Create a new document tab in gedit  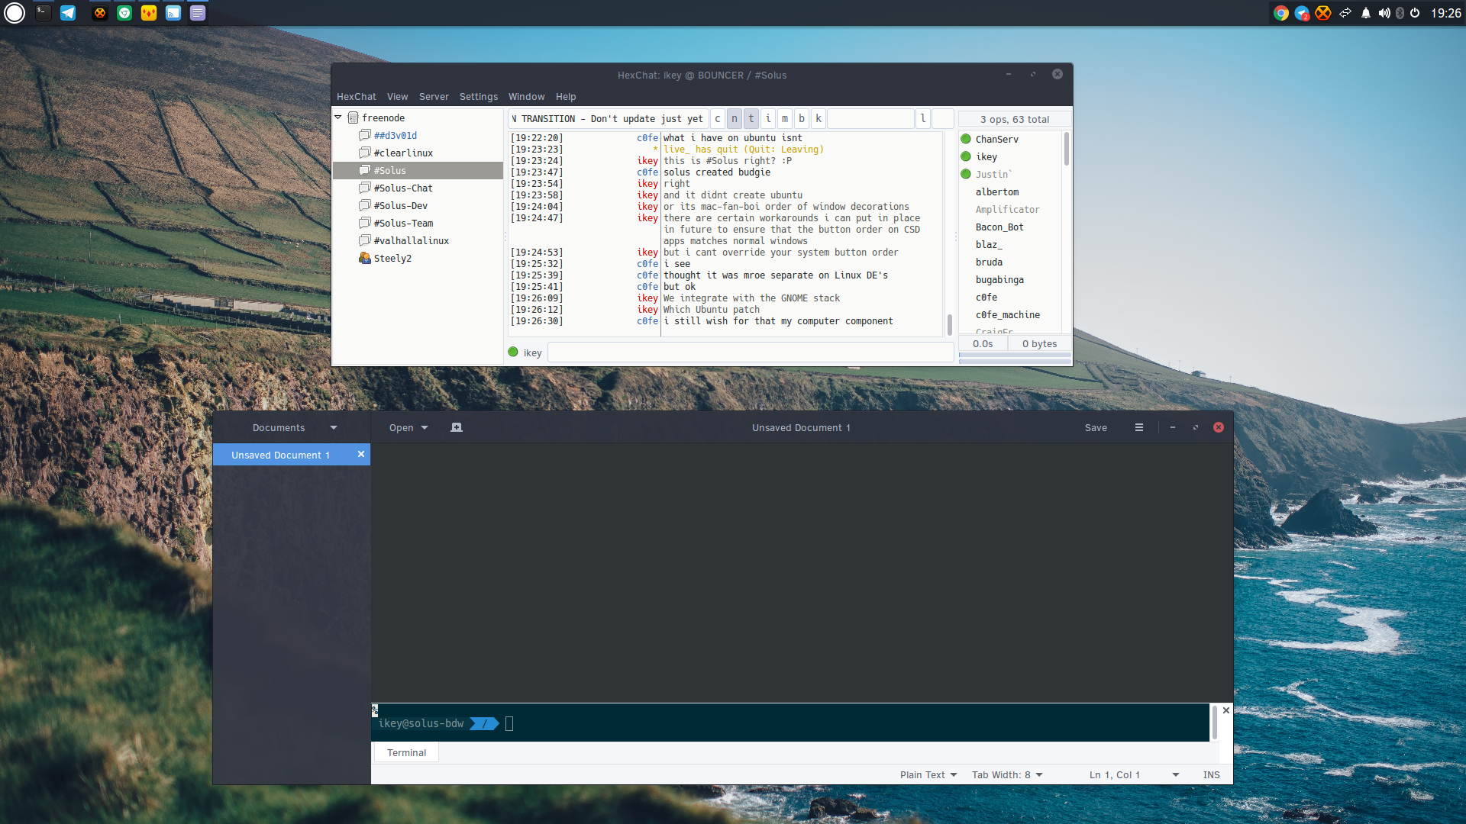tap(457, 427)
